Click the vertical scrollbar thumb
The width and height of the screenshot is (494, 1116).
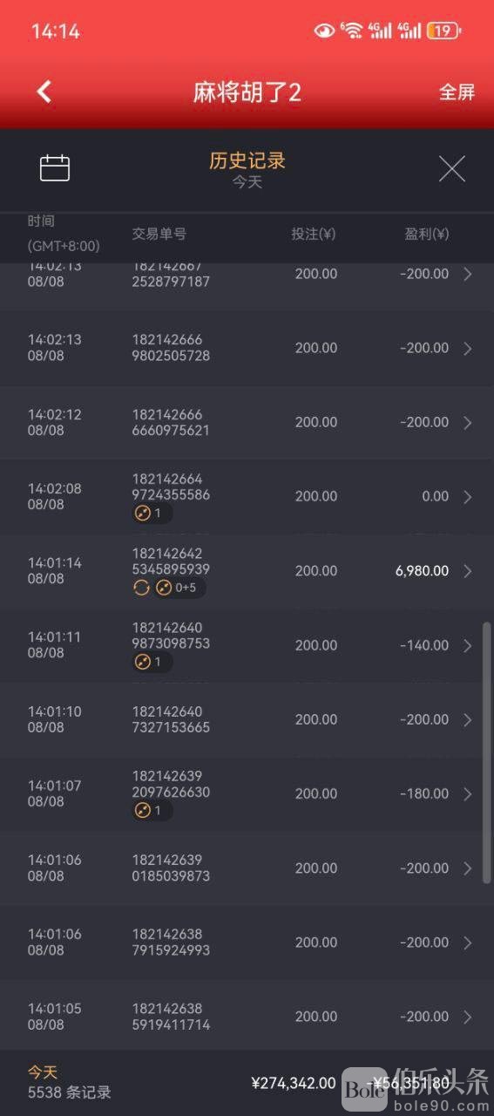click(487, 752)
